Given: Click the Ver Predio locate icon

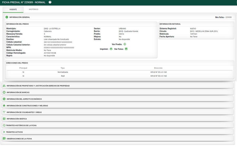Looking at the screenshot, I should [x=125, y=44].
